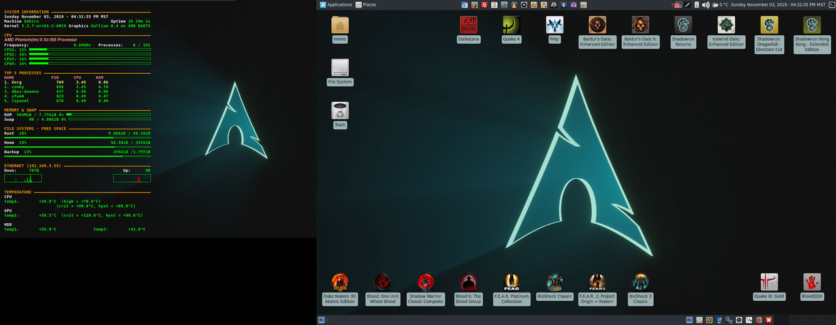The image size is (836, 325).
Task: Select the BloodGDX desktop icon
Action: coord(812,282)
